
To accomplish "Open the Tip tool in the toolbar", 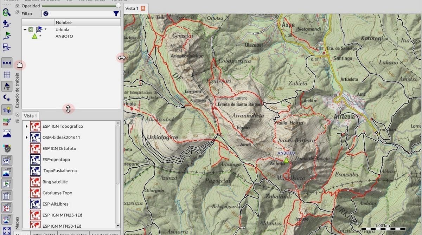I will coord(7,109).
